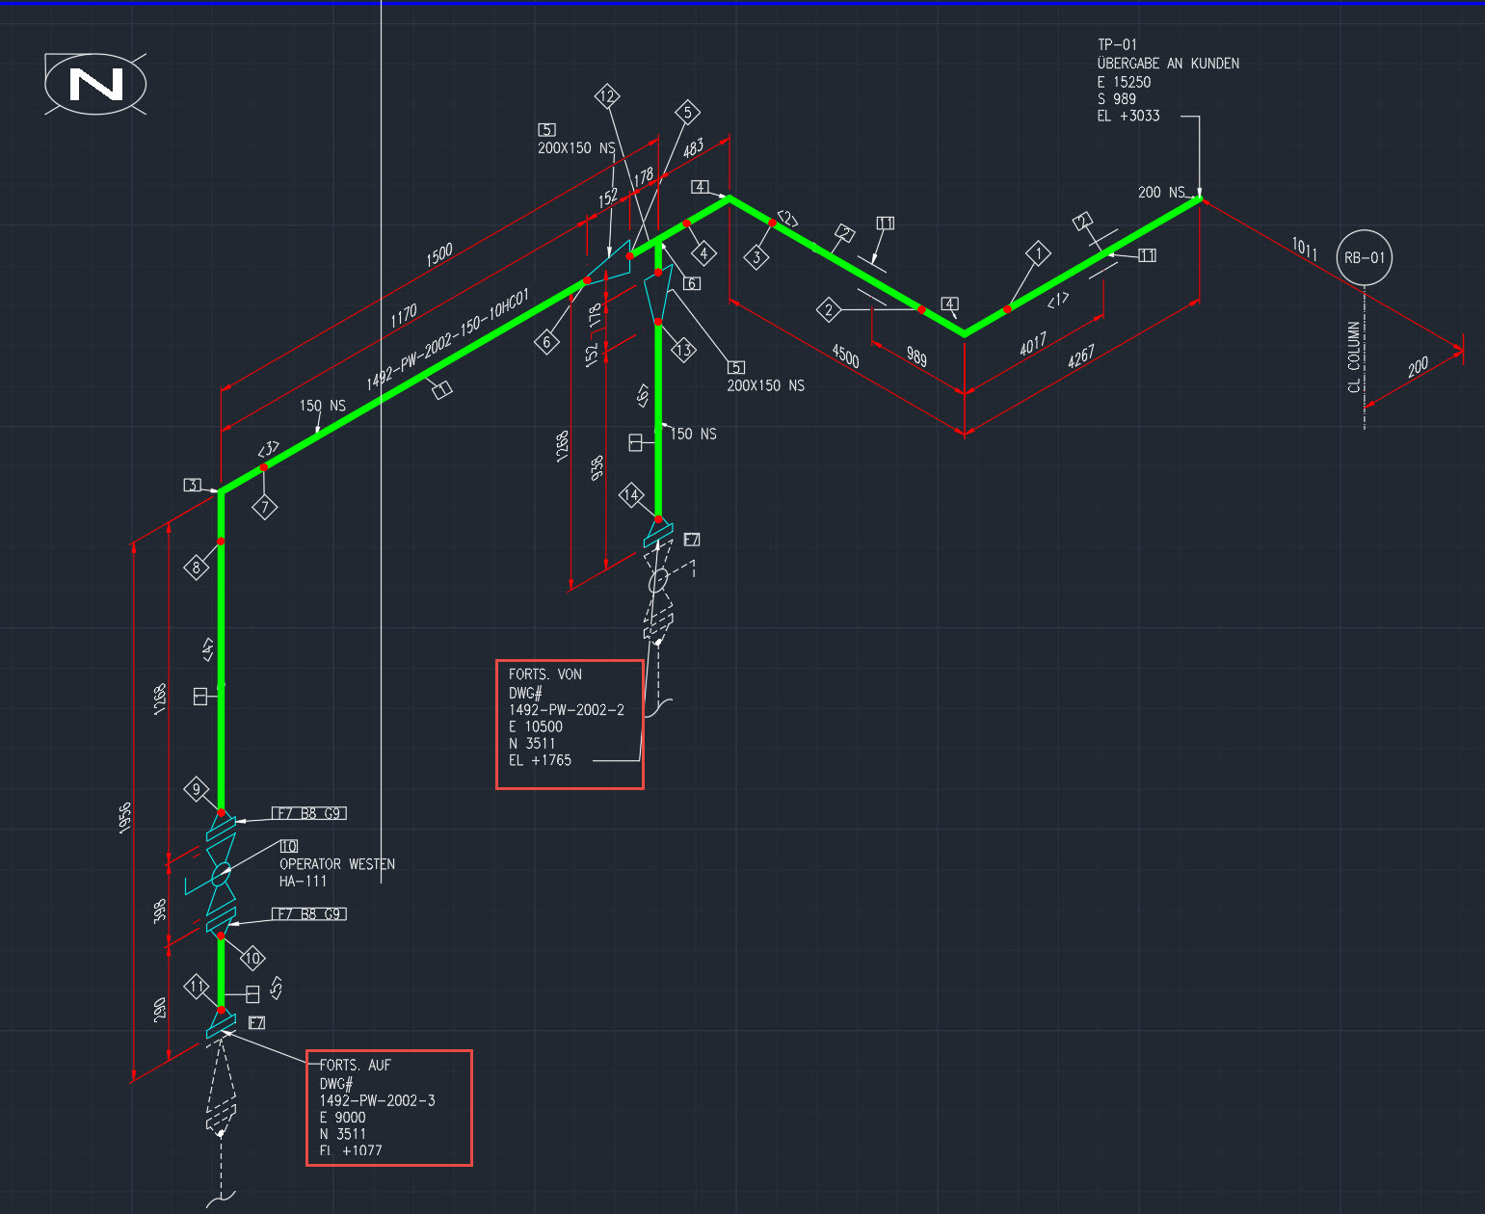Toggle diamond callout 7 near 150 NS pipe

click(264, 505)
